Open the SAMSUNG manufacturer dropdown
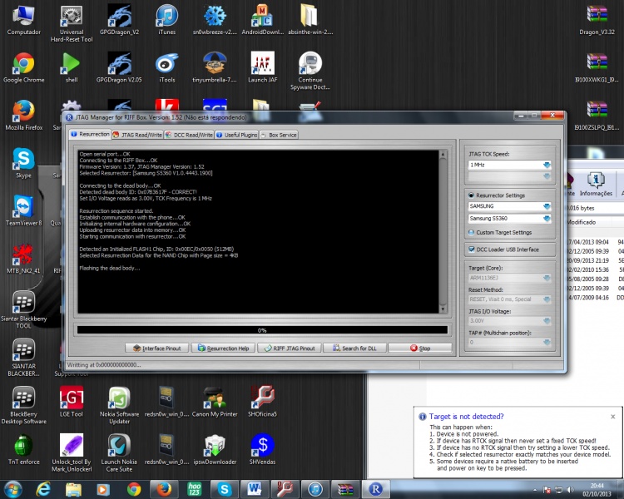The width and height of the screenshot is (624, 499). 509,206
